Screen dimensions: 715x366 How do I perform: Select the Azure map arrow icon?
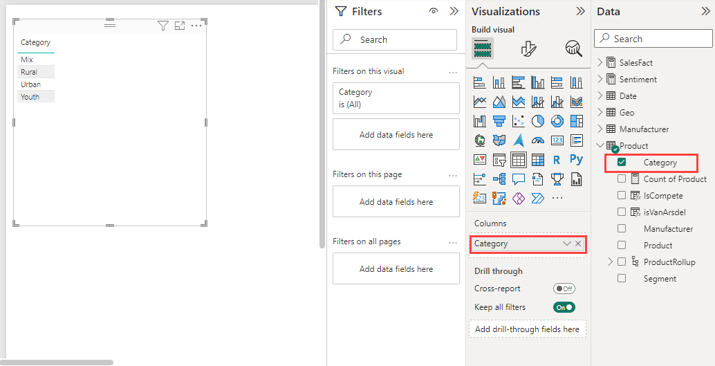click(519, 140)
